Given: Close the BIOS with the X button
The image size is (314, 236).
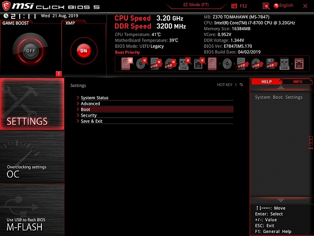Looking at the screenshot, I should [x=305, y=6].
